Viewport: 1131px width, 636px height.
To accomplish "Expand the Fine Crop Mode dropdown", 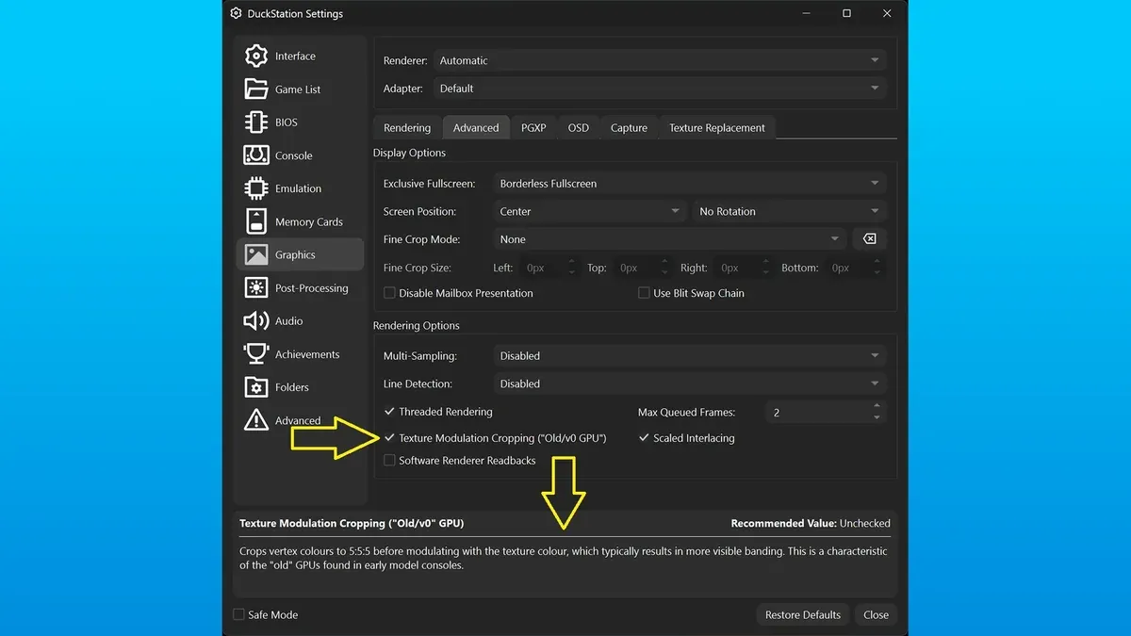I will pyautogui.click(x=669, y=239).
